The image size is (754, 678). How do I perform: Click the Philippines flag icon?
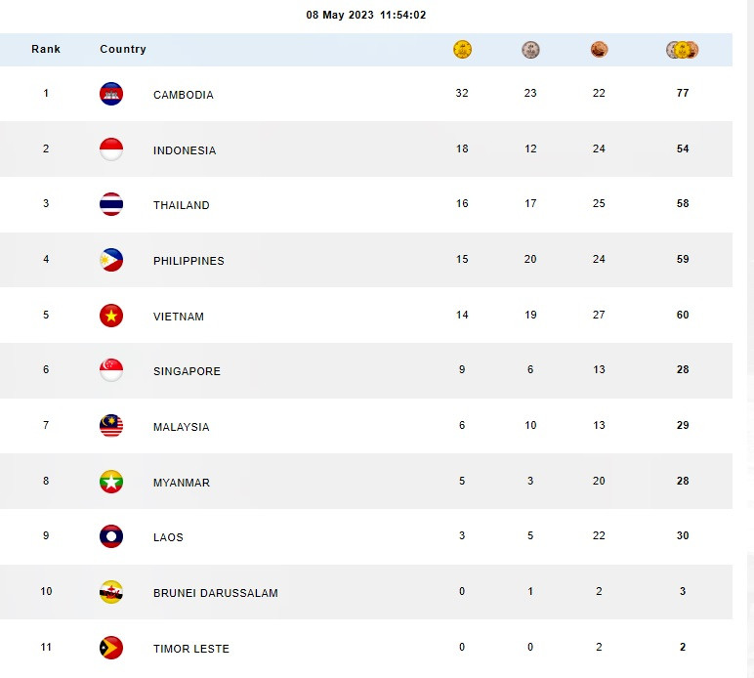tap(111, 260)
